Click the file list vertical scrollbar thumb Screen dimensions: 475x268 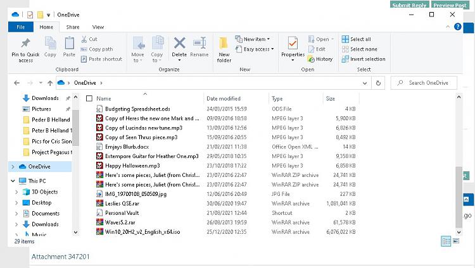pyautogui.click(x=459, y=197)
